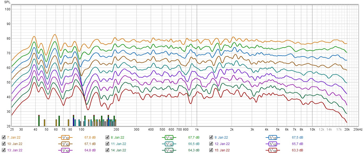
Task: Click the brown 1/12 smoothing icon for trace 10
Action: point(65,144)
